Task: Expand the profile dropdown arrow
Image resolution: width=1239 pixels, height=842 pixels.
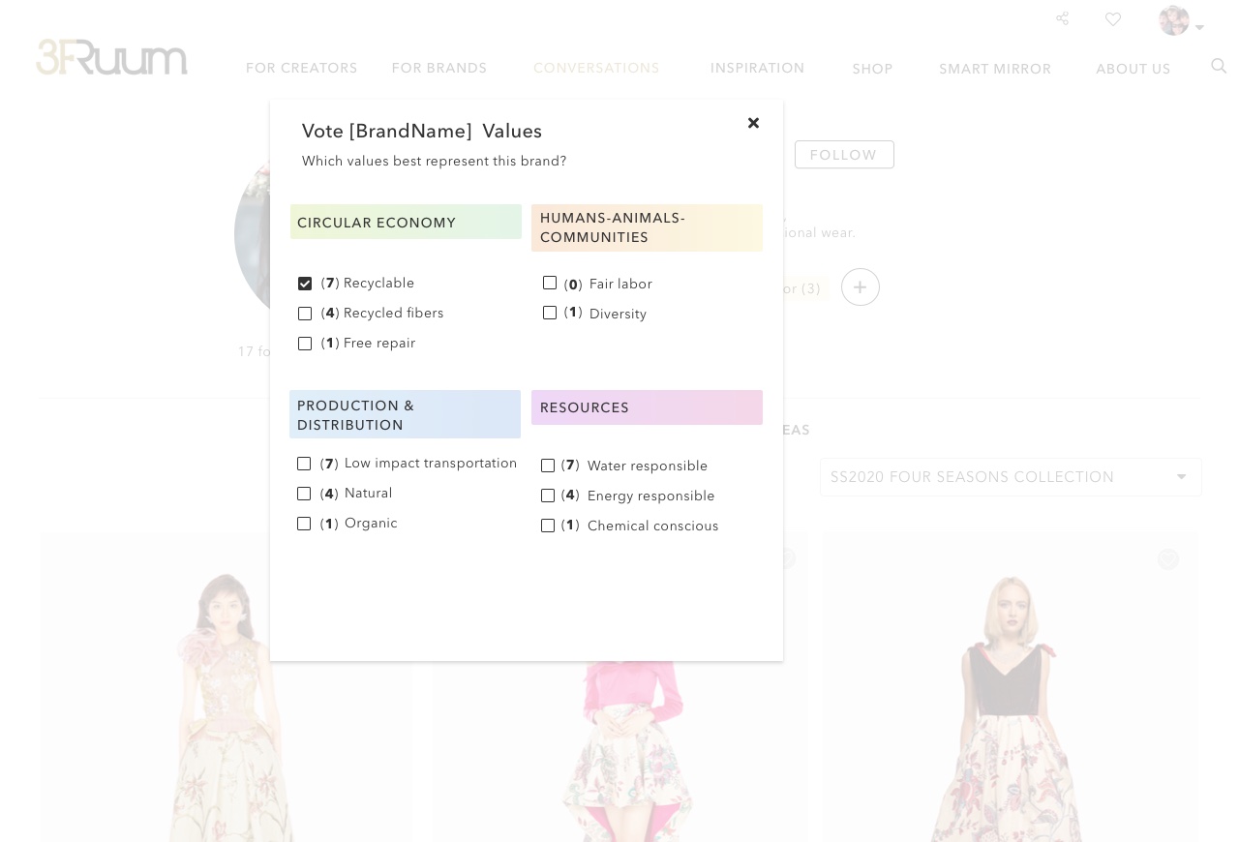Action: coord(1199,27)
